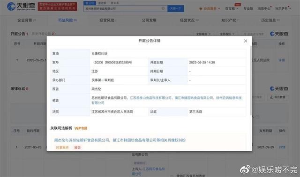Click the dialog's vertical scrollbar
Screen dimensions: 300x177
(x=251, y=80)
